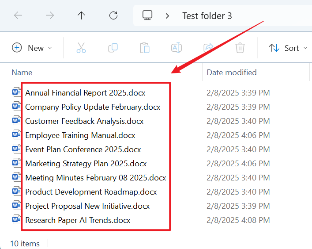Open the New item dropdown
The height and width of the screenshot is (249, 312).
click(x=32, y=48)
